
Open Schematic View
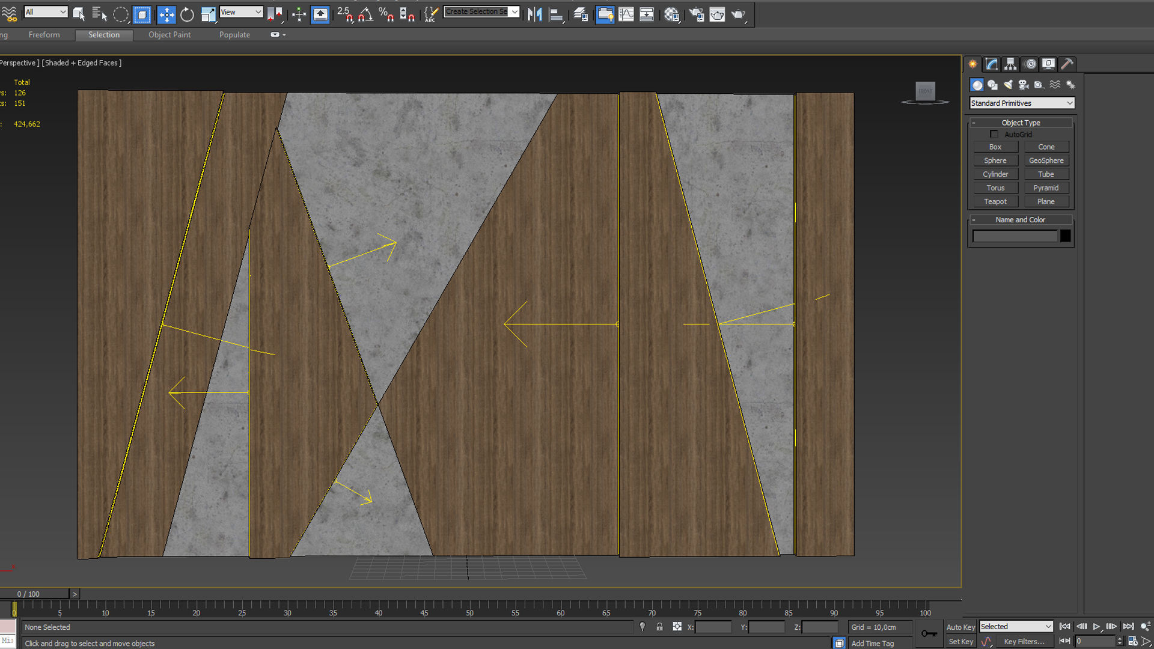pos(647,14)
